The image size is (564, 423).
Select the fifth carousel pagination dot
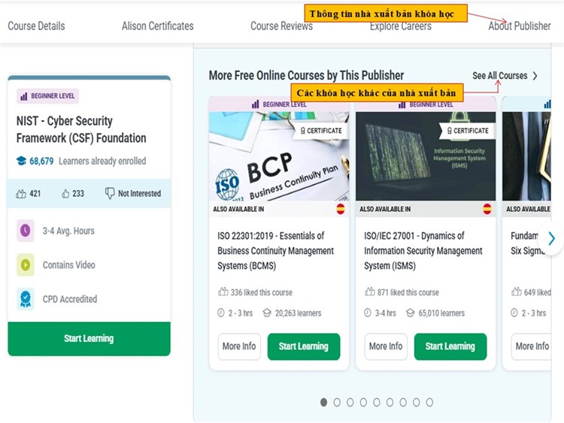[x=377, y=402]
